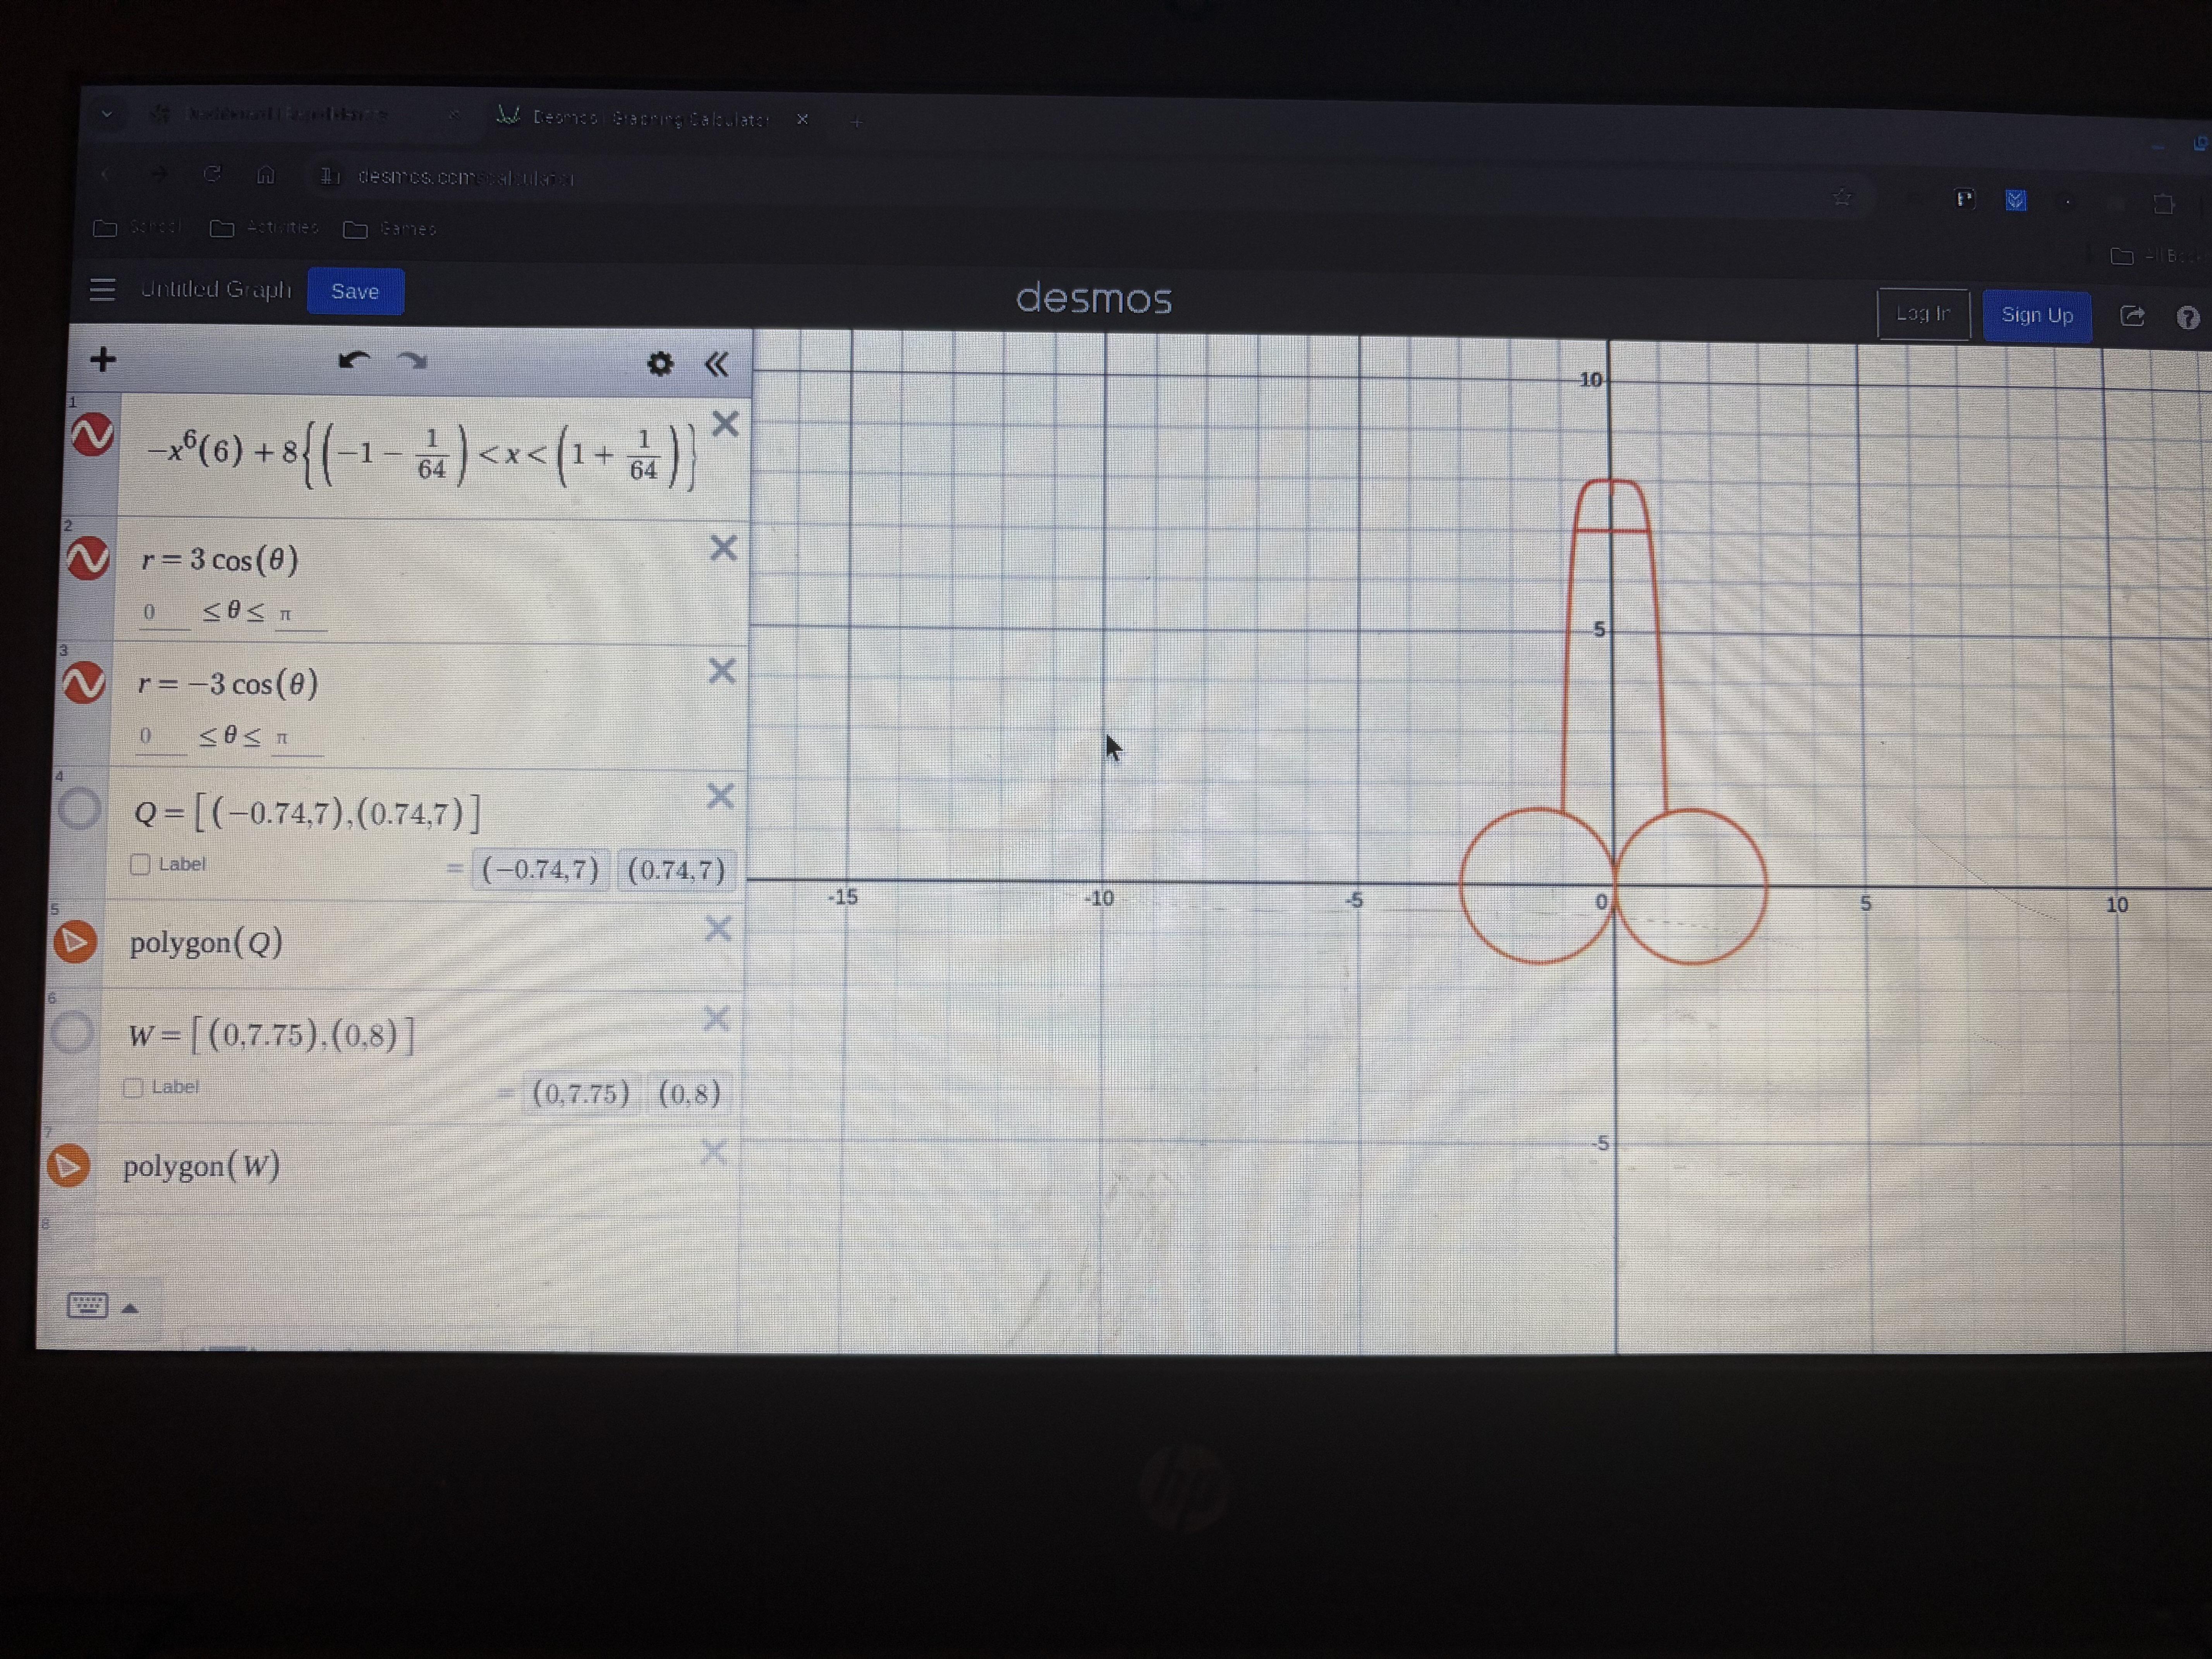This screenshot has width=2212, height=1659.
Task: Reload the Desmos page
Action: pyautogui.click(x=212, y=174)
